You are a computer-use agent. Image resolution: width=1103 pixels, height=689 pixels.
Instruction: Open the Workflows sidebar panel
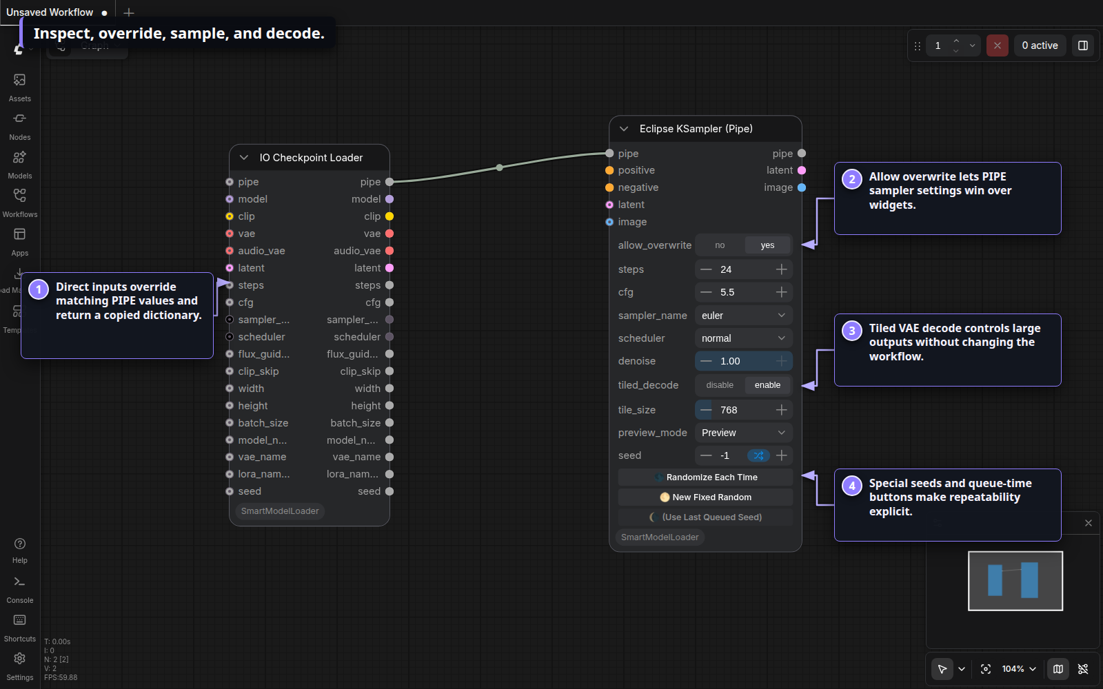(x=19, y=203)
